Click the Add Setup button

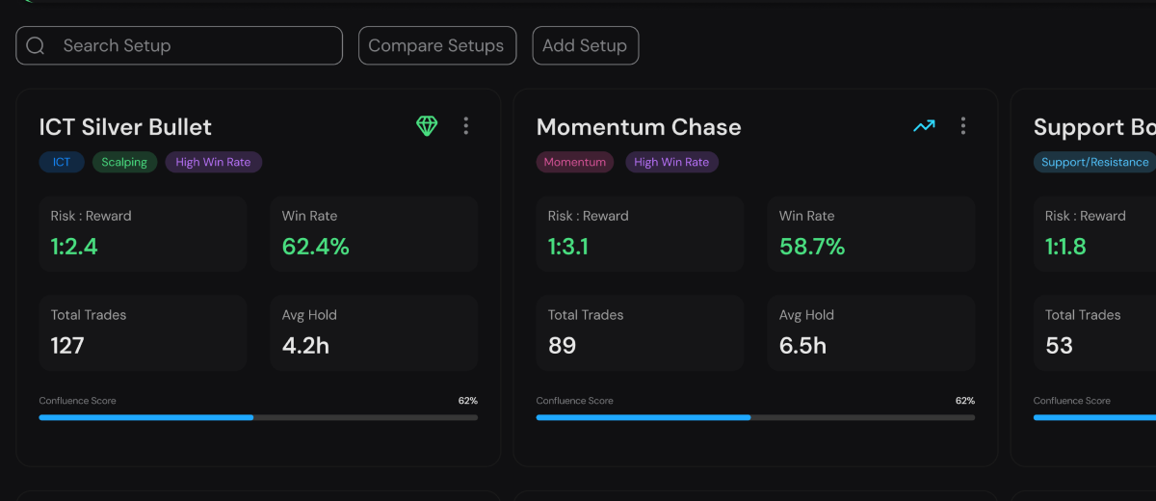(x=585, y=45)
